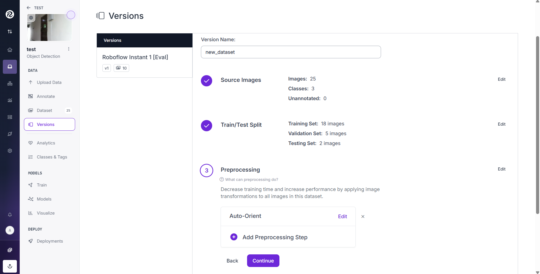Screen dimensions: 540x274
Task: Open the notifications bell icon
Action: [10, 215]
